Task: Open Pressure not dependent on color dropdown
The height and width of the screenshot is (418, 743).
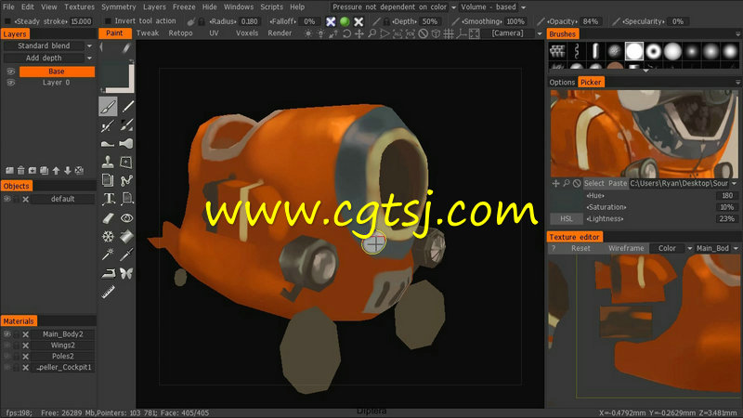Action: [x=453, y=7]
